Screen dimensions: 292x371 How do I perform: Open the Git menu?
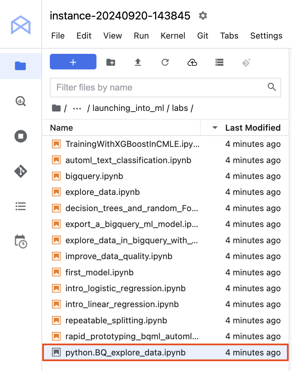[x=203, y=36]
